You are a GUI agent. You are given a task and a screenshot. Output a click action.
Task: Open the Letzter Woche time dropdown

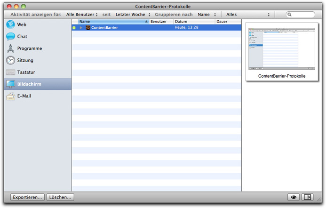pos(133,15)
